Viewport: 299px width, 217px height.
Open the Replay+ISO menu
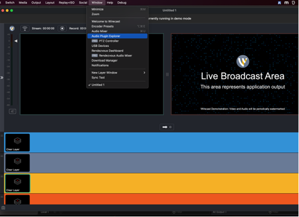point(67,3)
